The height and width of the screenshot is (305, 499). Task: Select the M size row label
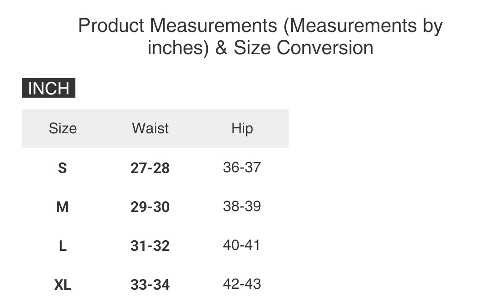62,207
